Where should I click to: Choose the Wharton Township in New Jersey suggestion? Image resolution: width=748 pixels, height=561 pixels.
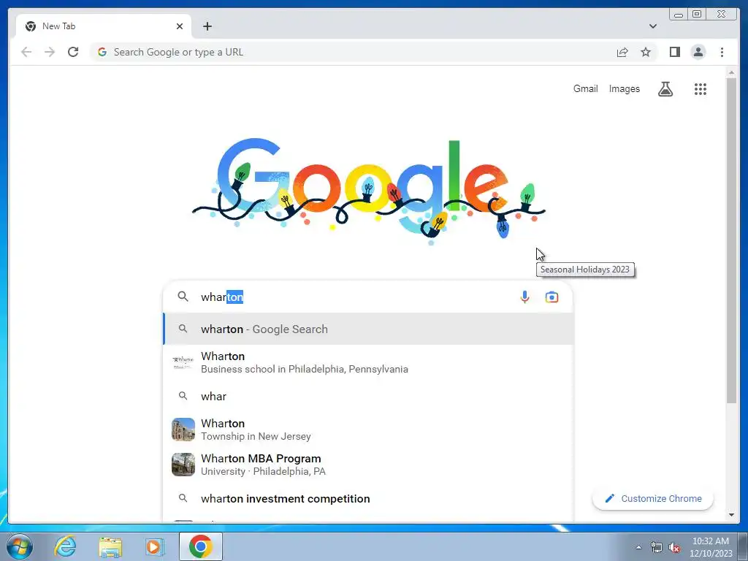(368, 430)
